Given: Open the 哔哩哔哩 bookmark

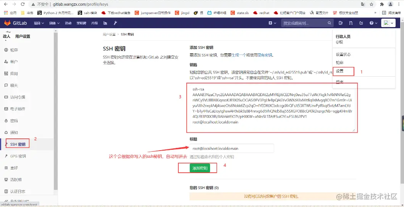Looking at the screenshot, I should [x=217, y=13].
